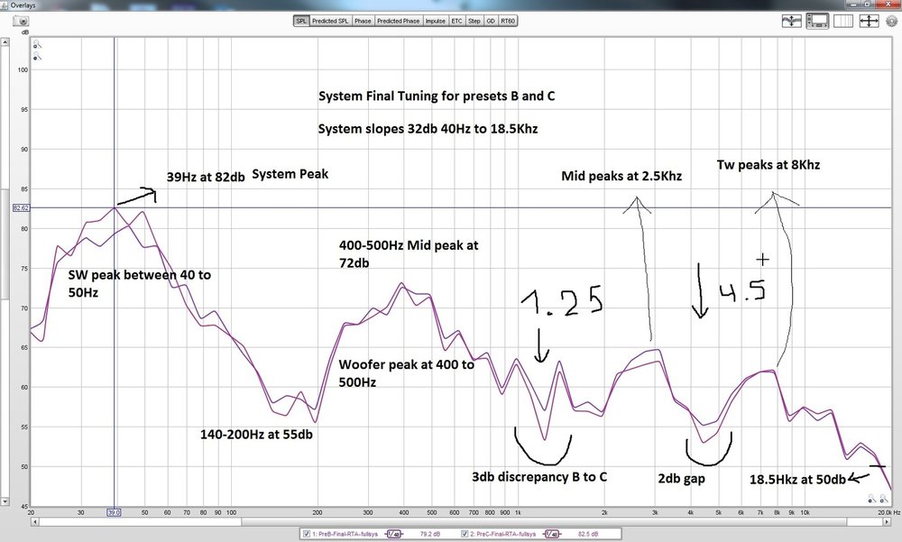Click vertical scrollbar up arrow
Screen dimensions: 902x542
pyautogui.click(x=5, y=42)
